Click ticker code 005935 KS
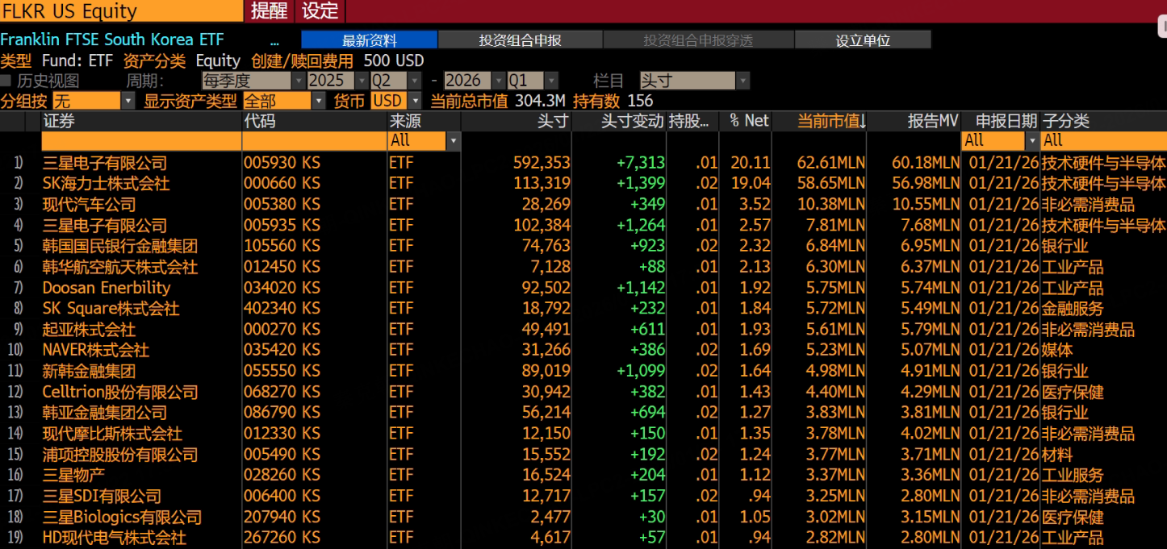Viewport: 1167px width, 549px height. [x=282, y=225]
